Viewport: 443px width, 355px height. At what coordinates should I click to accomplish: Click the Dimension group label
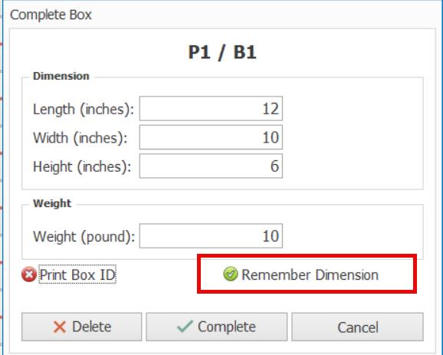pyautogui.click(x=61, y=76)
